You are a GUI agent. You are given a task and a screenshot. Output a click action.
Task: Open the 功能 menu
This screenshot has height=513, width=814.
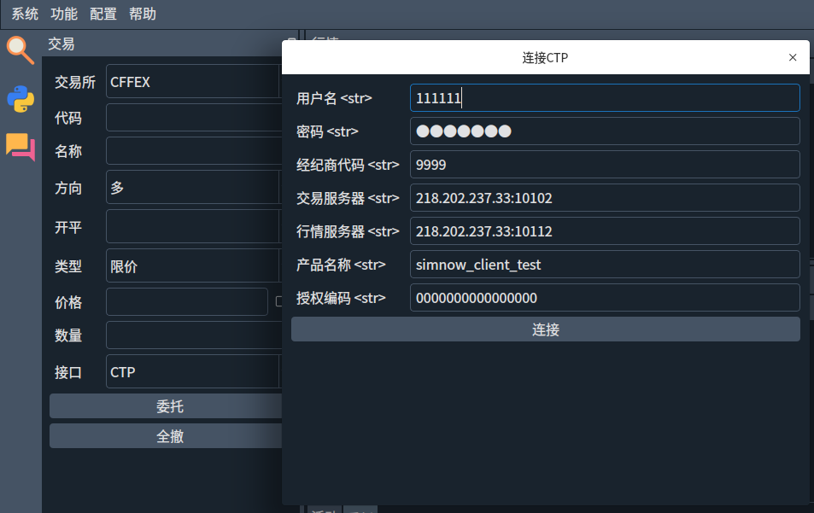63,14
